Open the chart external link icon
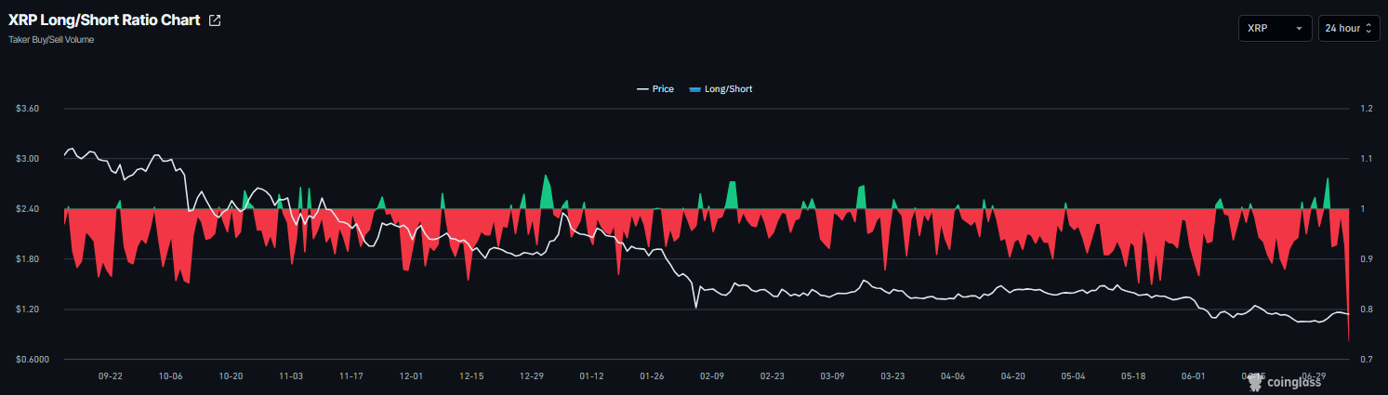Screen dimensions: 1388x395 (215, 20)
